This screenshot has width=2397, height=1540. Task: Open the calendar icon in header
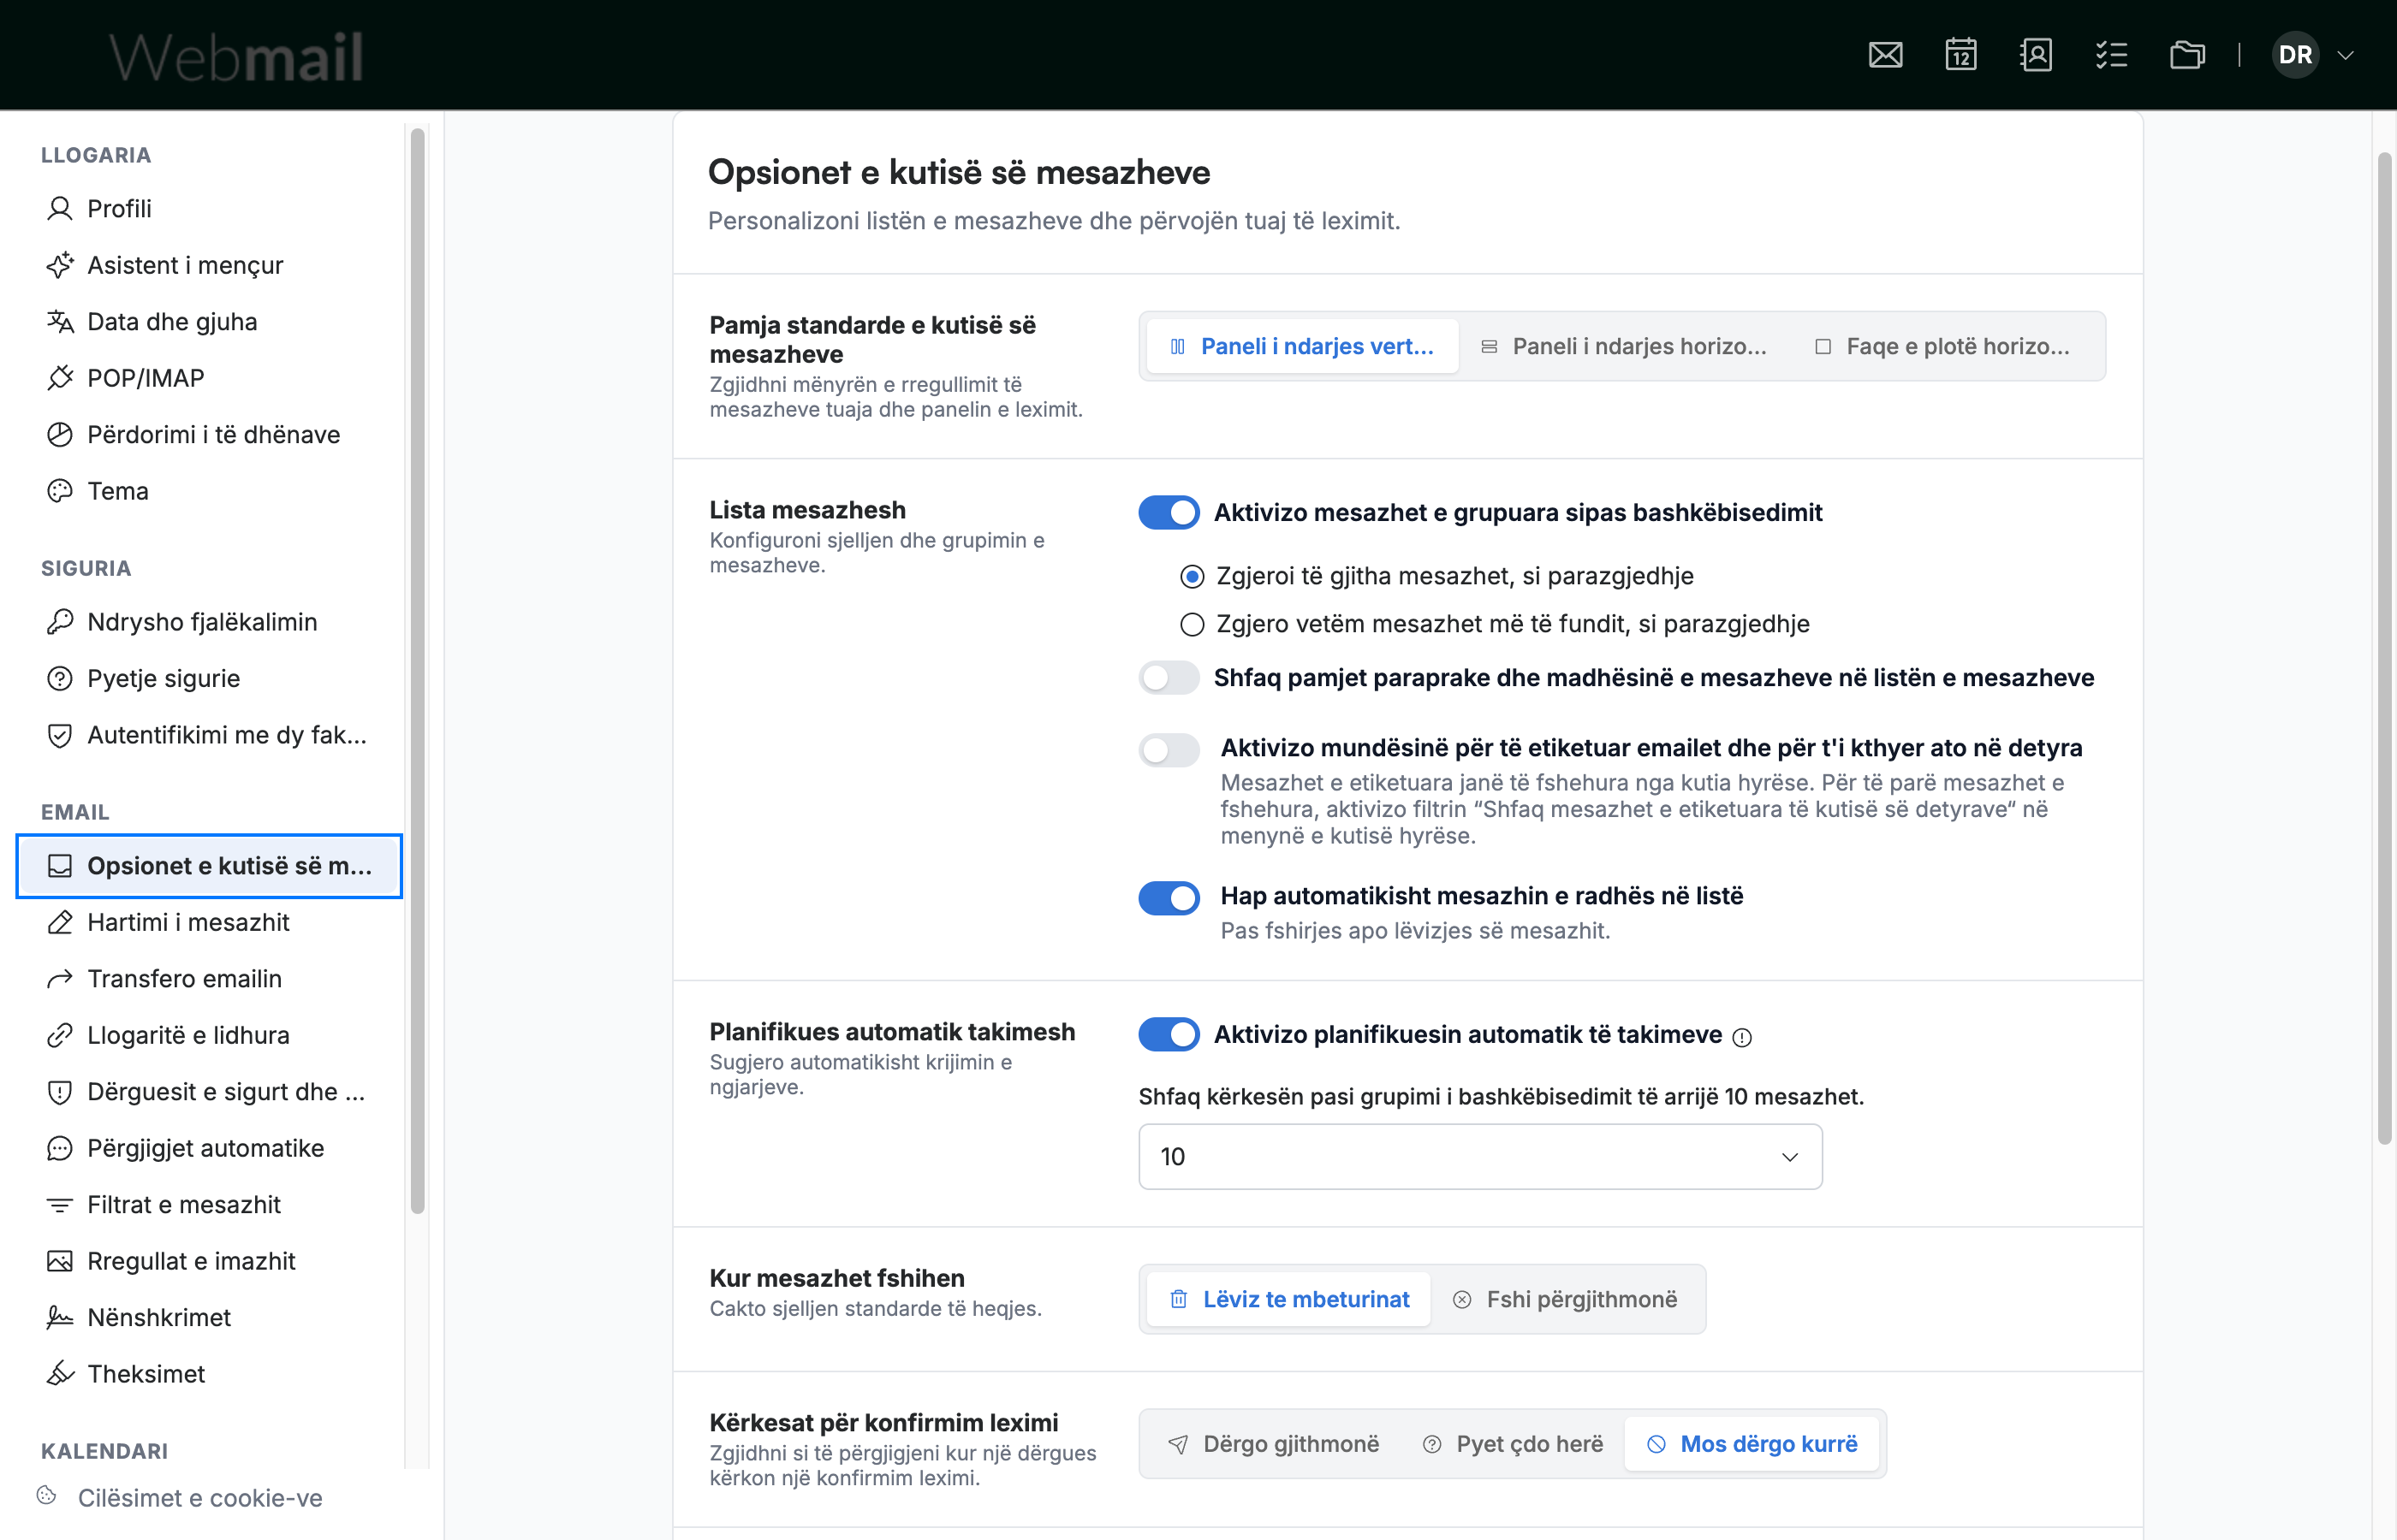(1960, 55)
